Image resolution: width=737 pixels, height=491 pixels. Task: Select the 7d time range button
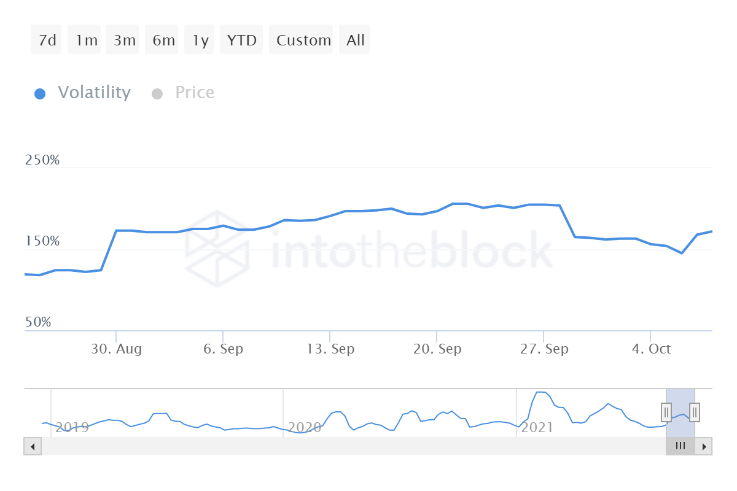[x=47, y=41]
